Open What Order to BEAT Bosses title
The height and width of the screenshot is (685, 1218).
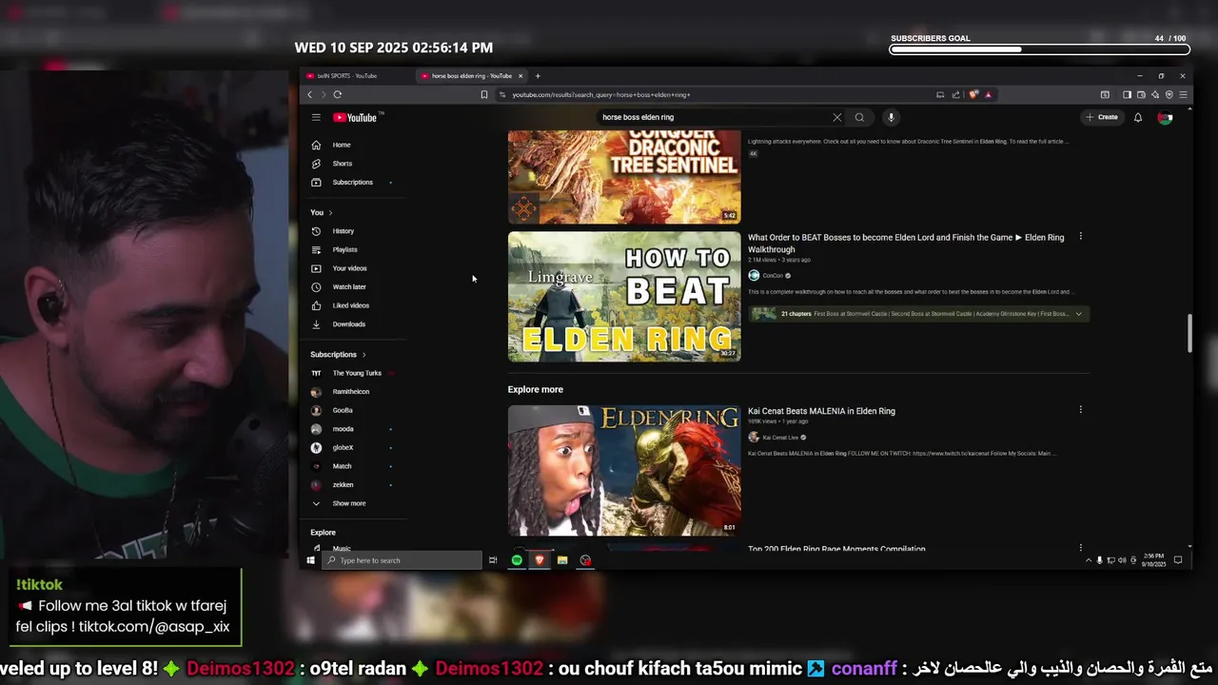coord(906,244)
